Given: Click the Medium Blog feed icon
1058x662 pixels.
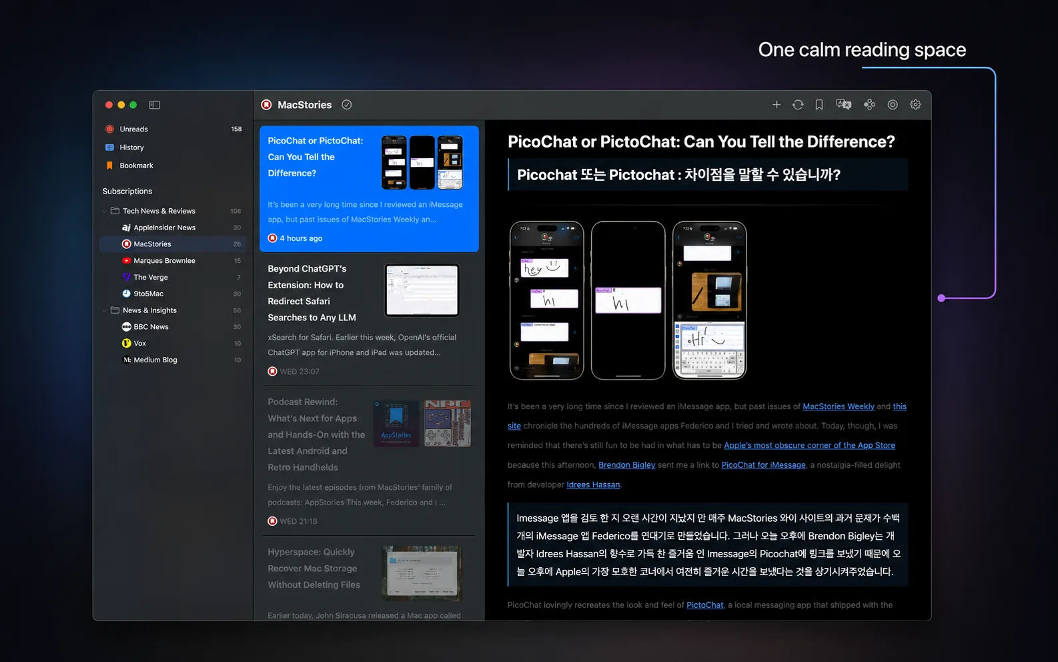Looking at the screenshot, I should [126, 360].
